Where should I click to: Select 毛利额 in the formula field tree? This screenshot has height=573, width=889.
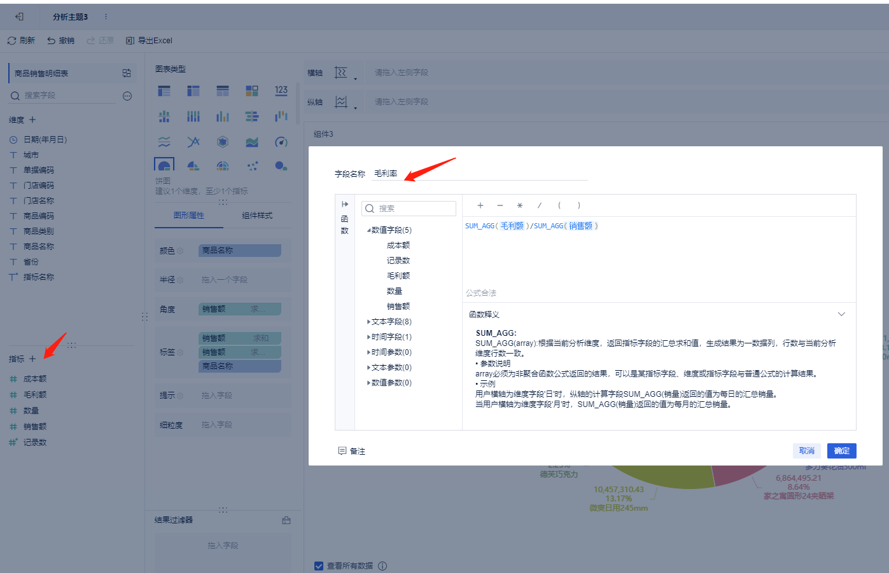pos(398,276)
